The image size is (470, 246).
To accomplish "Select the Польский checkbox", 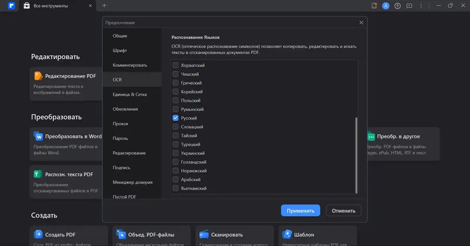I will tap(175, 100).
